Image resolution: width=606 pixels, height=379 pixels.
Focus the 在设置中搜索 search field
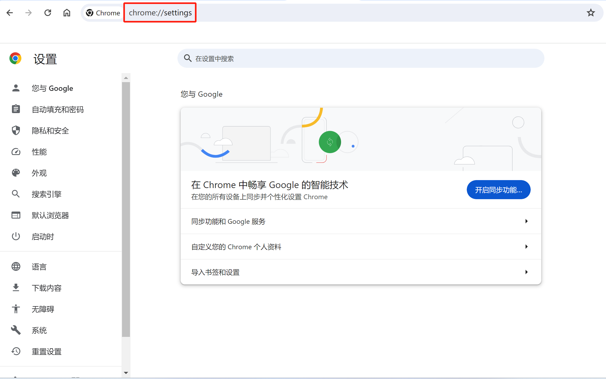(361, 59)
